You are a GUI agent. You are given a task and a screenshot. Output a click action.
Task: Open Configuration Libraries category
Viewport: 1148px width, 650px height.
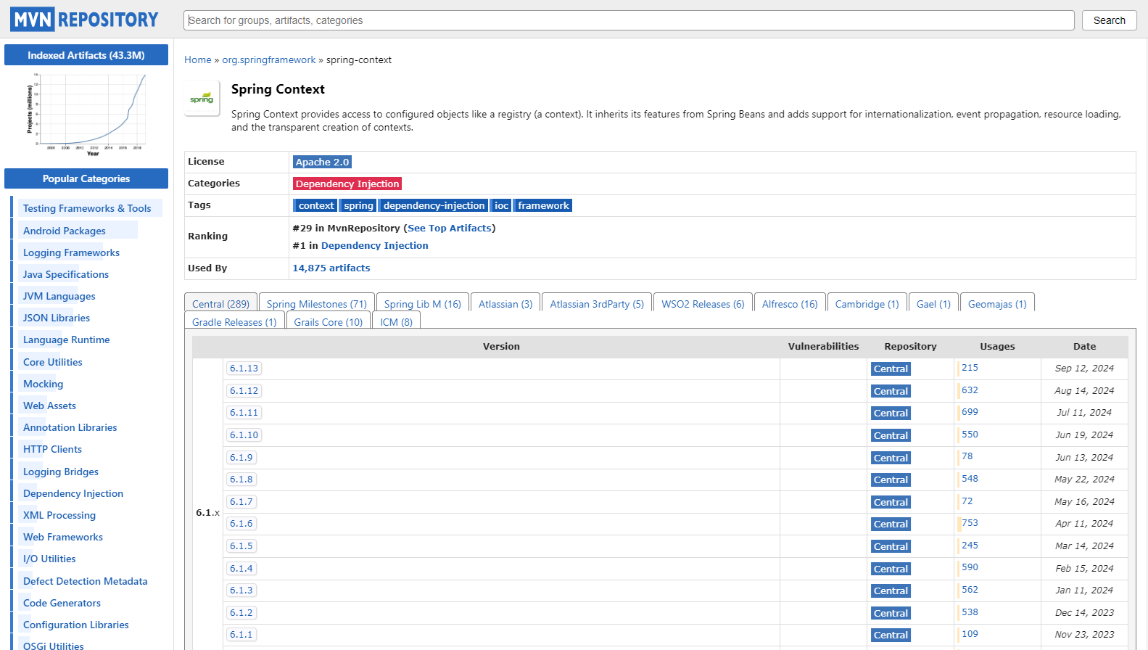click(x=76, y=625)
